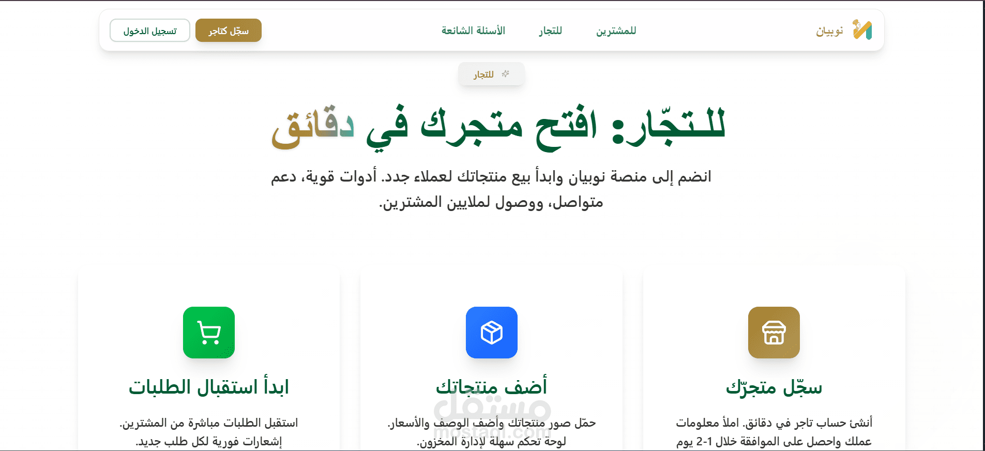Screen dimensions: 985x451
Task: Click the تسجيل الدخول button
Action: 150,31
